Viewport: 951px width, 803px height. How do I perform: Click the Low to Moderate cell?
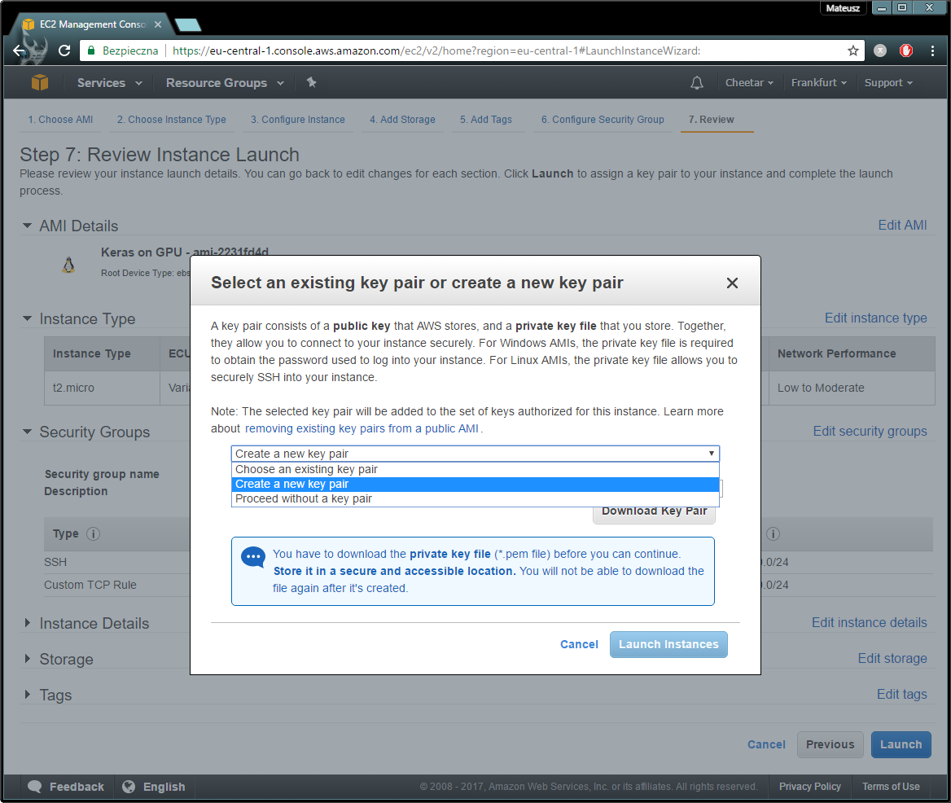tap(852, 388)
